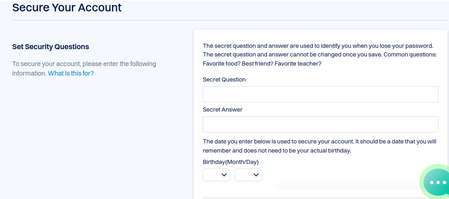Click the "Favorite food? Best friend?" examples line
This screenshot has height=199, width=449.
tap(262, 64)
